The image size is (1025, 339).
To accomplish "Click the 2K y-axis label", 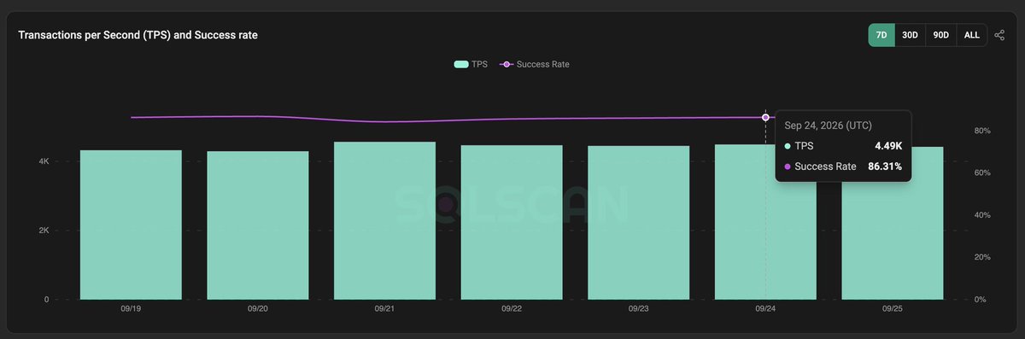I will click(x=43, y=231).
